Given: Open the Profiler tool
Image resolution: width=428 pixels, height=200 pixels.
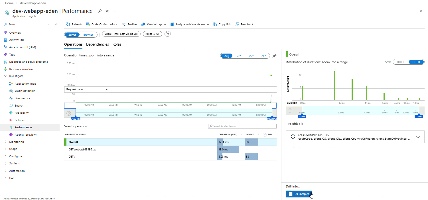Looking at the screenshot, I should point(129,25).
